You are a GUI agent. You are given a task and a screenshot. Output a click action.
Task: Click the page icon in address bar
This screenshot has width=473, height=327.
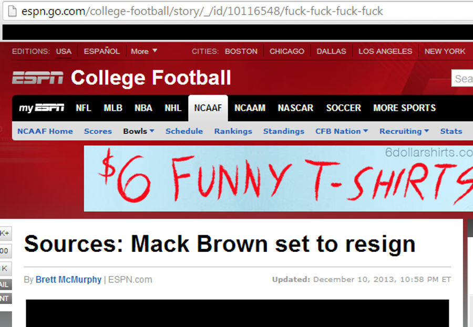12,11
